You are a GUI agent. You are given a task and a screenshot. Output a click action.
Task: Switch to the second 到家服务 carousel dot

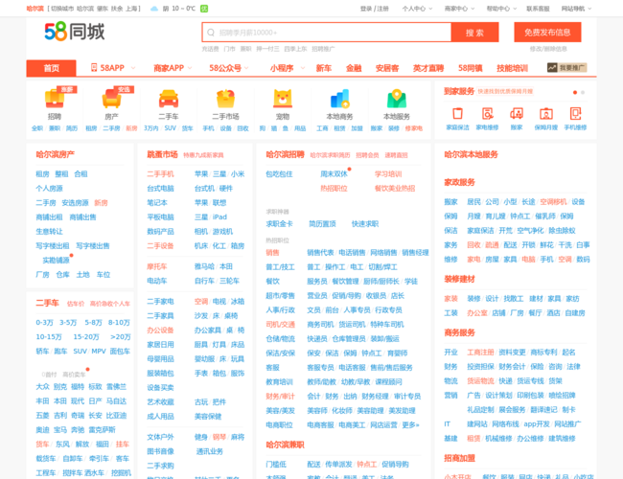pyautogui.click(x=583, y=93)
